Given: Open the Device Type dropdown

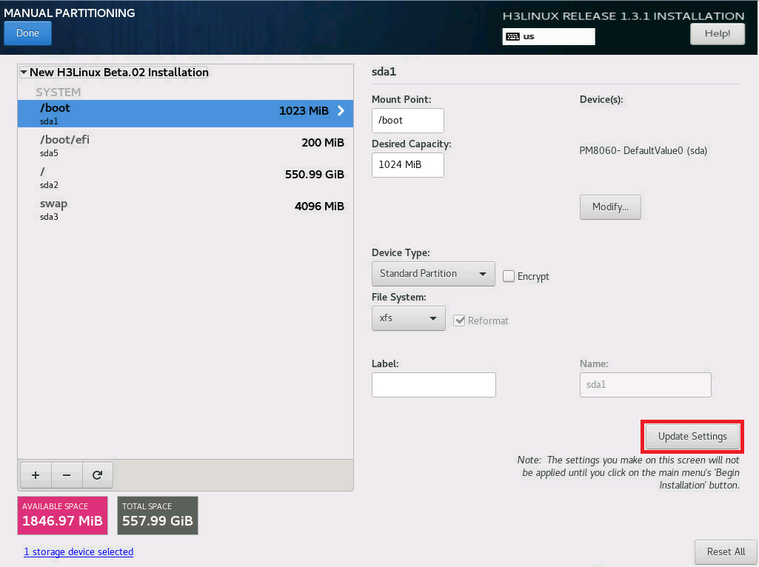Looking at the screenshot, I should pyautogui.click(x=433, y=274).
